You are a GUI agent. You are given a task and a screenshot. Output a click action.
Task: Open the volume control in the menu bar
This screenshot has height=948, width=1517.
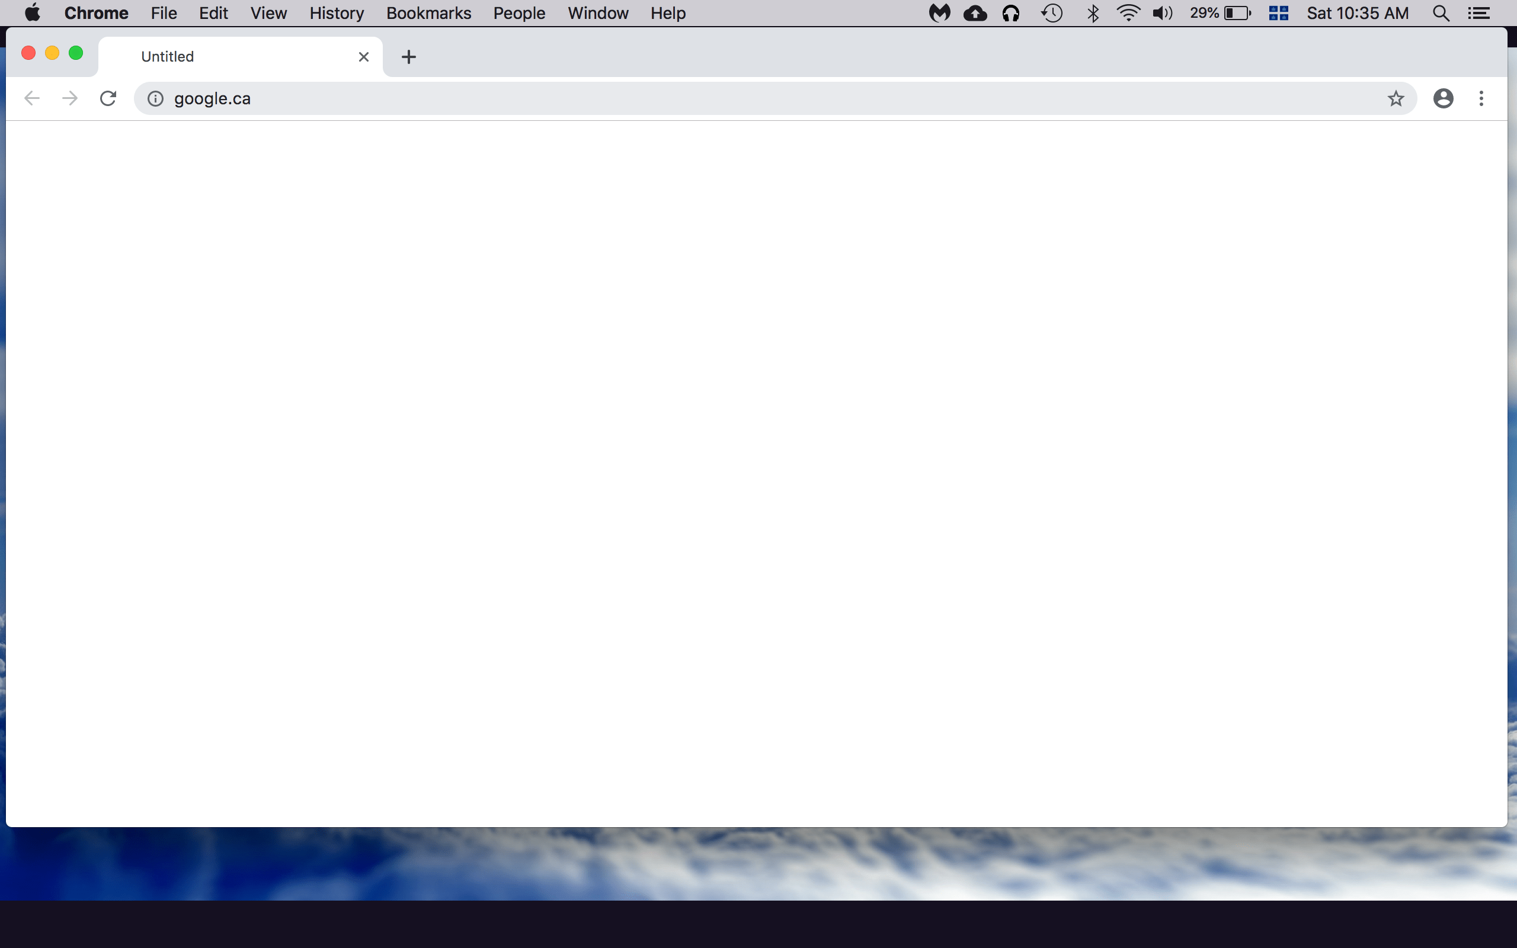[x=1162, y=13]
